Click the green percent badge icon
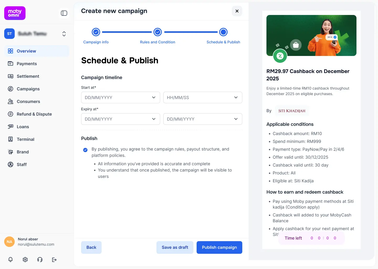This screenshot has height=269, width=378. pyautogui.click(x=280, y=56)
